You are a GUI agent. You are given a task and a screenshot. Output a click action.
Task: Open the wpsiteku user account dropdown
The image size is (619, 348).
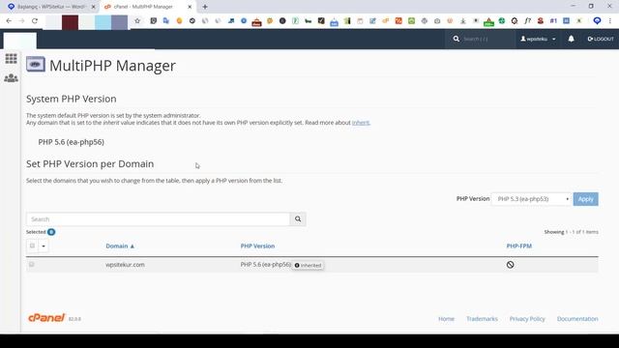coord(538,39)
